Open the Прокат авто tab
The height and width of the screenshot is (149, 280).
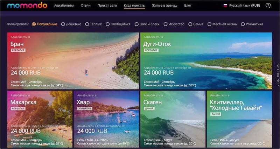[x=107, y=6]
